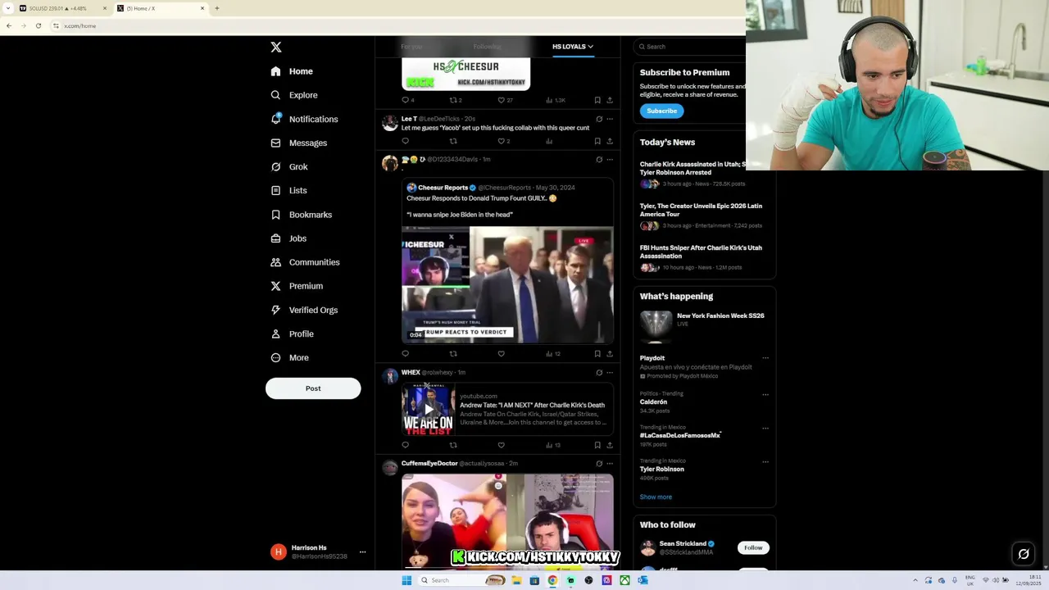The image size is (1049, 590).
Task: Play the Cheesur Reports Trump video
Action: [507, 284]
